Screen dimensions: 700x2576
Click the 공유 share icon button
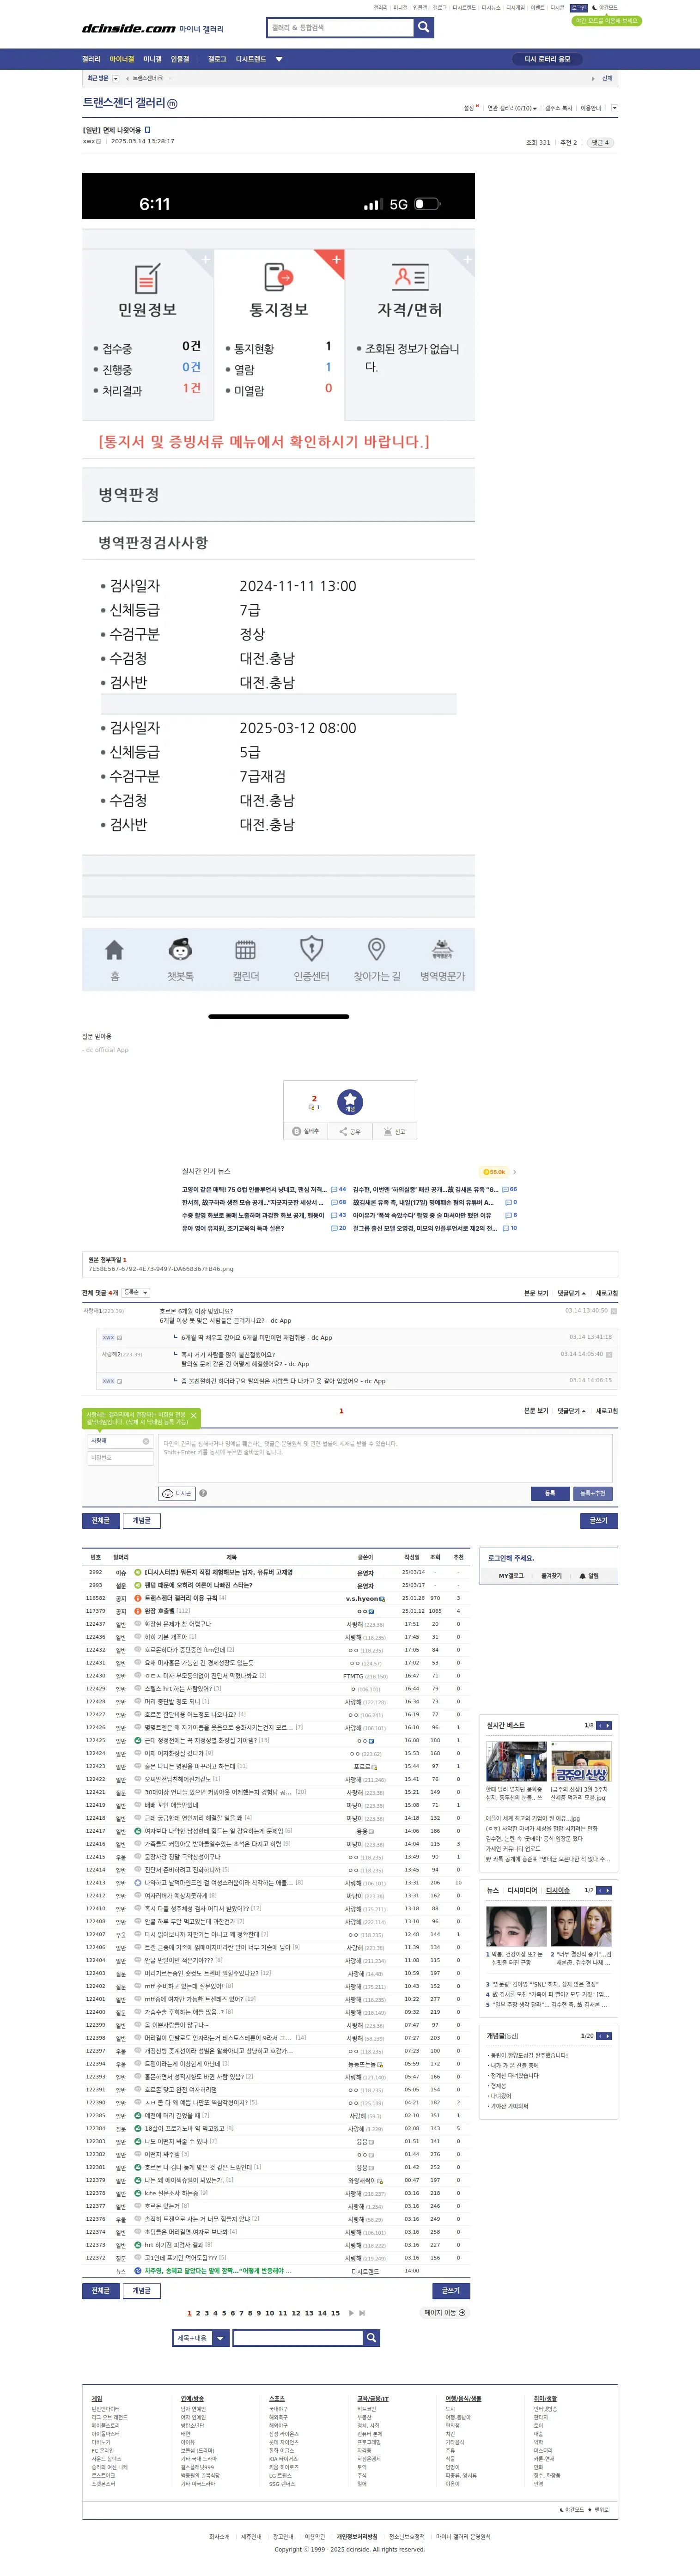[350, 1131]
